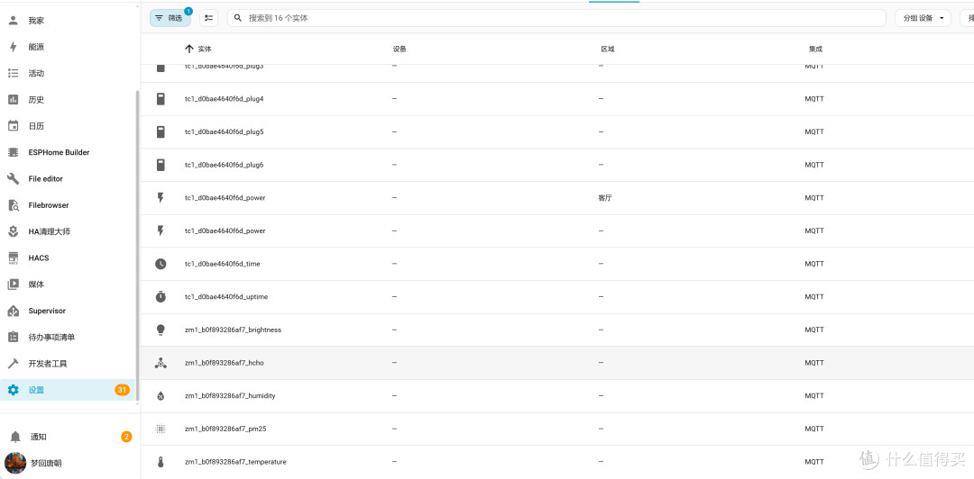Open the File editor wrench icon
The height and width of the screenshot is (479, 974).
pyautogui.click(x=13, y=178)
